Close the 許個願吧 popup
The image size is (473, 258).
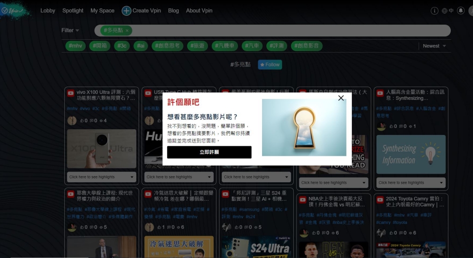(341, 98)
